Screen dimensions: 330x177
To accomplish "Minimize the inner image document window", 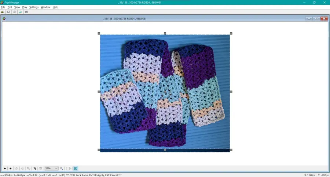I will pyautogui.click(x=309, y=18).
